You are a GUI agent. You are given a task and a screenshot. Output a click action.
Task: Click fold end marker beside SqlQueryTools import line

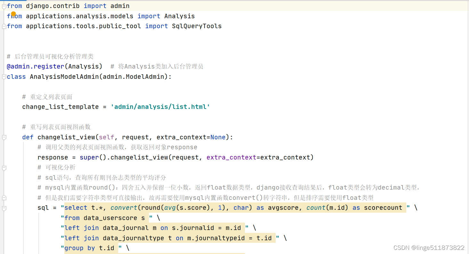(x=4, y=26)
